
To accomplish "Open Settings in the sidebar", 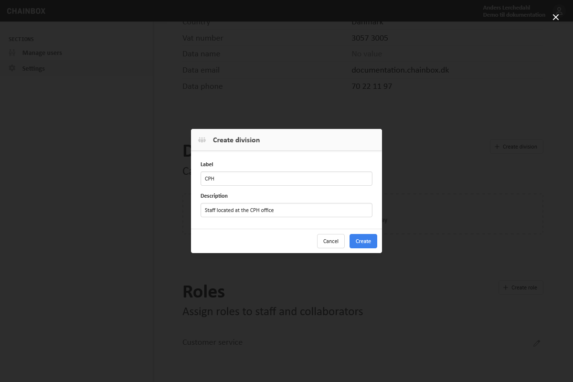I will tap(33, 68).
